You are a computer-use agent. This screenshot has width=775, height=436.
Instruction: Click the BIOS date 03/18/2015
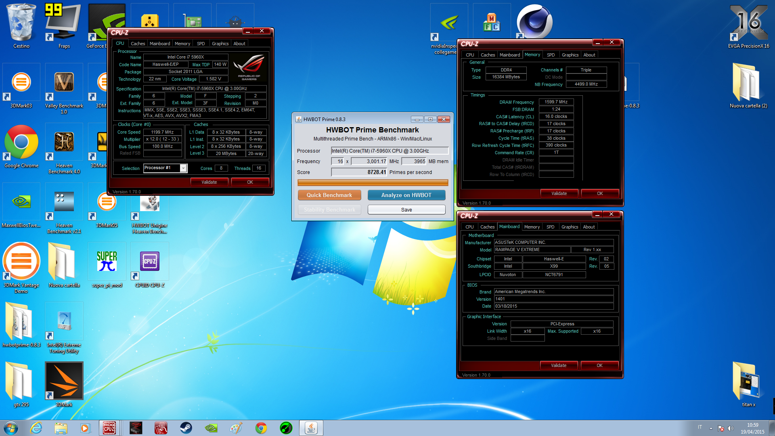[x=553, y=306]
